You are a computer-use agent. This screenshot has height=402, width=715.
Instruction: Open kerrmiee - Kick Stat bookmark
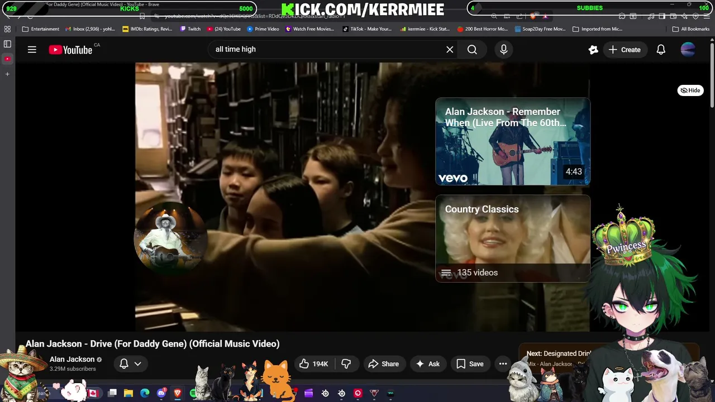[x=425, y=29]
